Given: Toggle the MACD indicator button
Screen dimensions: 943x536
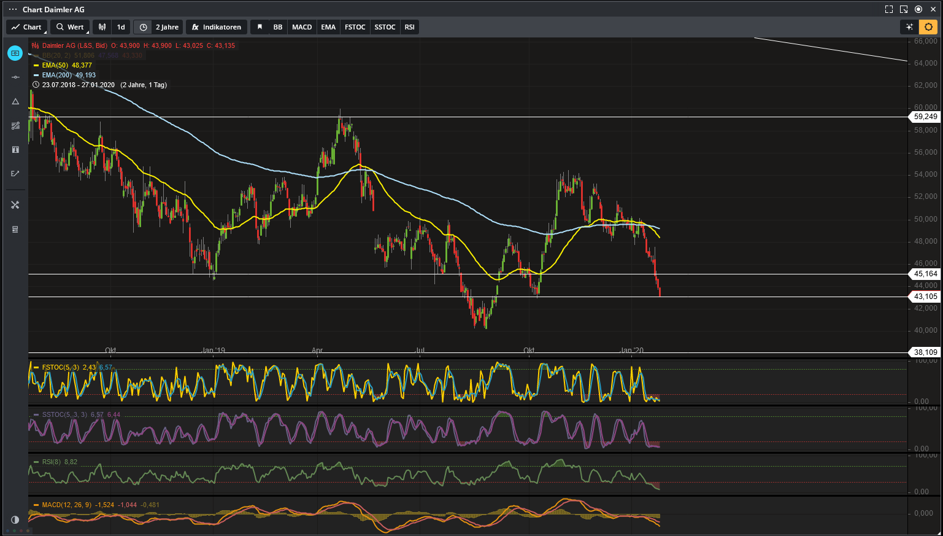Looking at the screenshot, I should pos(302,27).
